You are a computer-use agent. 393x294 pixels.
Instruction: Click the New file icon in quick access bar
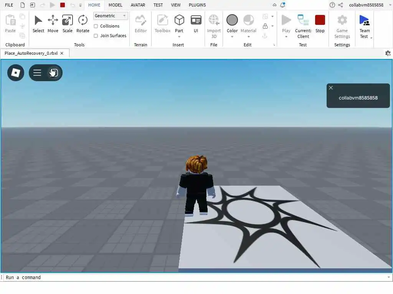[23, 5]
